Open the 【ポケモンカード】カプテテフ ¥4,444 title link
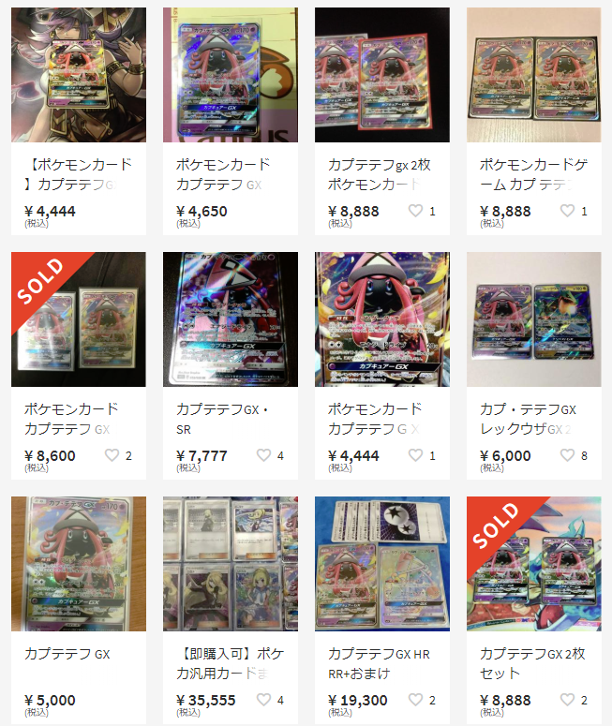This screenshot has height=726, width=612. pos(79,174)
